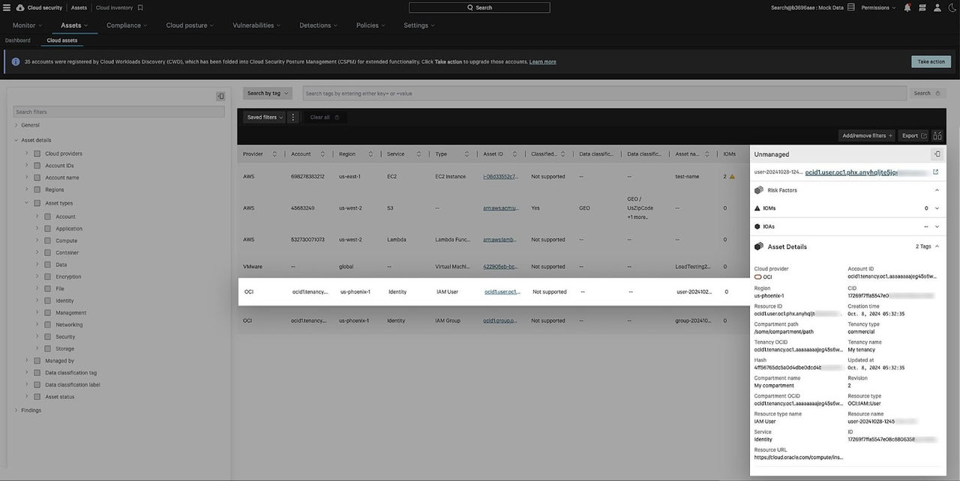Image resolution: width=960 pixels, height=481 pixels.
Task: Open the notifications bell
Action: (x=907, y=7)
